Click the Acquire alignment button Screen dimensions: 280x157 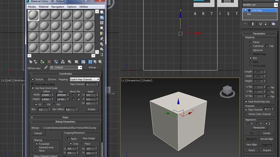point(267,150)
